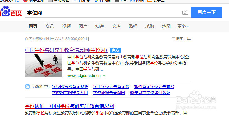Open suggestion 如何查询学位证书编号

[x=154, y=87]
